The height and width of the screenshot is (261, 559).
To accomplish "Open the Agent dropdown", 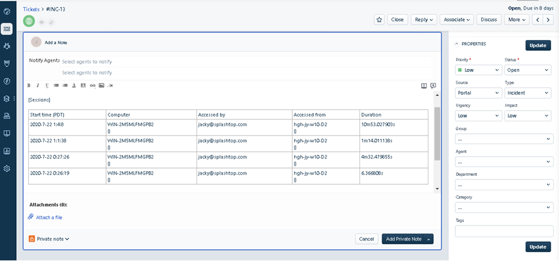I will point(504,162).
